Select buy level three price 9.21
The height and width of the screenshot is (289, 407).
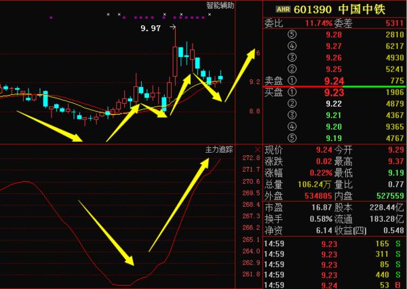pyautogui.click(x=334, y=115)
